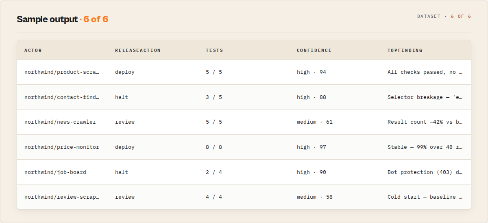Viewport: 488px width, 223px height.
Task: Click the CONFIDENCE column header
Action: pos(314,50)
